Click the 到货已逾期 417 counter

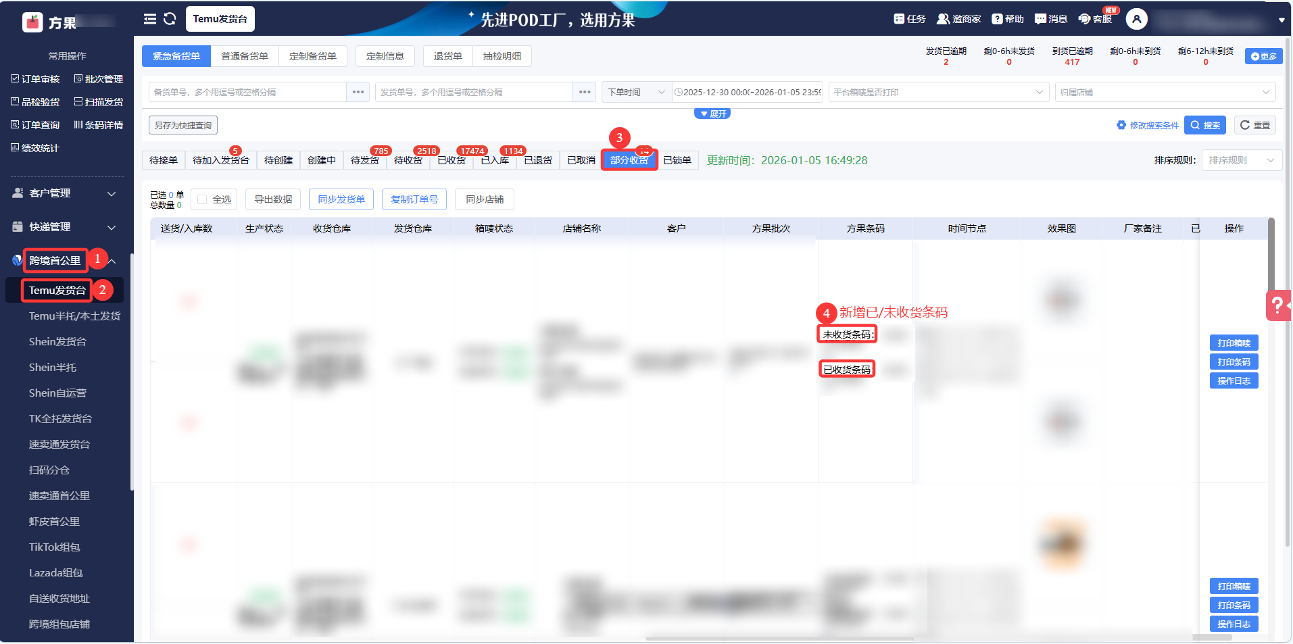coord(1072,56)
